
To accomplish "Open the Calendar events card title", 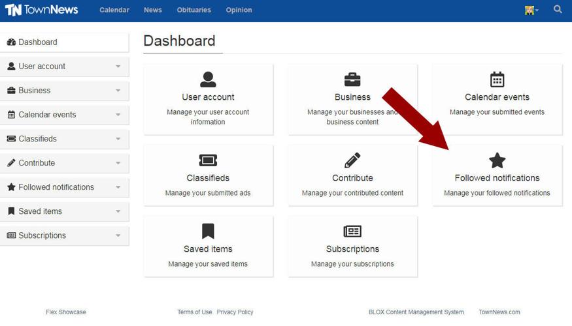I will click(x=497, y=97).
